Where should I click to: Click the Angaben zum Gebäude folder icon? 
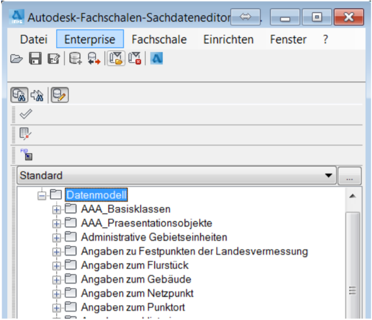point(70,278)
